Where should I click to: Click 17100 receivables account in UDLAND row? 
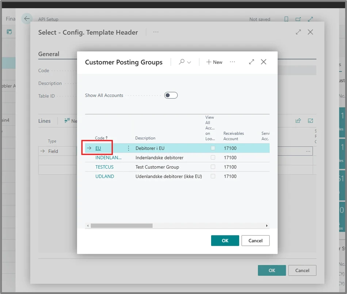click(230, 176)
